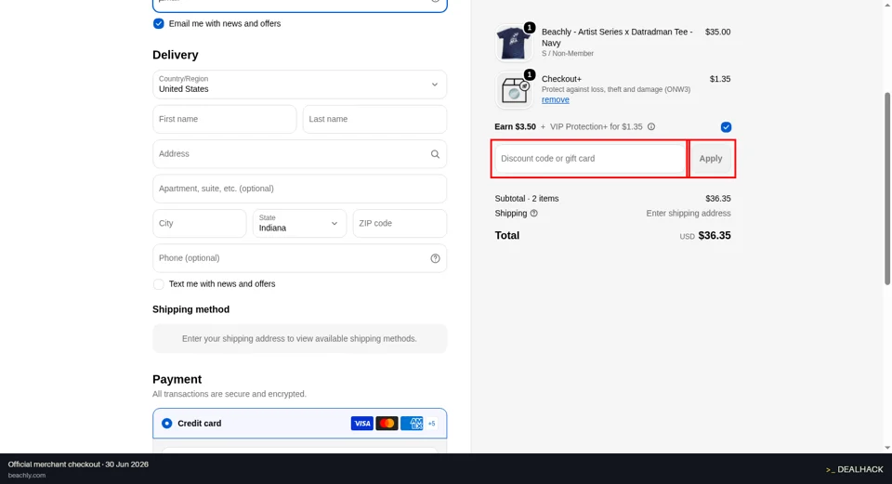Click the Earn $3.50 text
Image resolution: width=892 pixels, height=484 pixels.
(516, 127)
